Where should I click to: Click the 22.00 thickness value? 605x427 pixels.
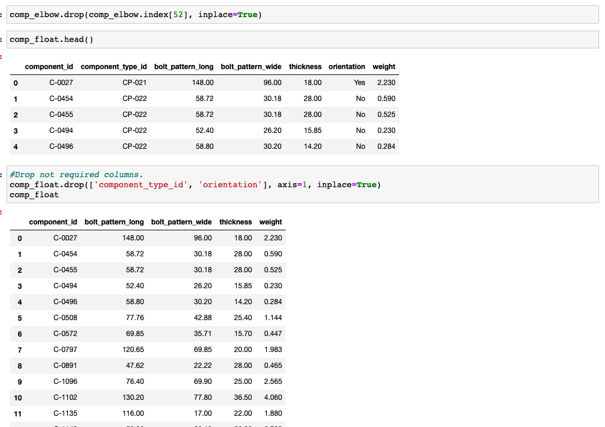click(x=243, y=413)
